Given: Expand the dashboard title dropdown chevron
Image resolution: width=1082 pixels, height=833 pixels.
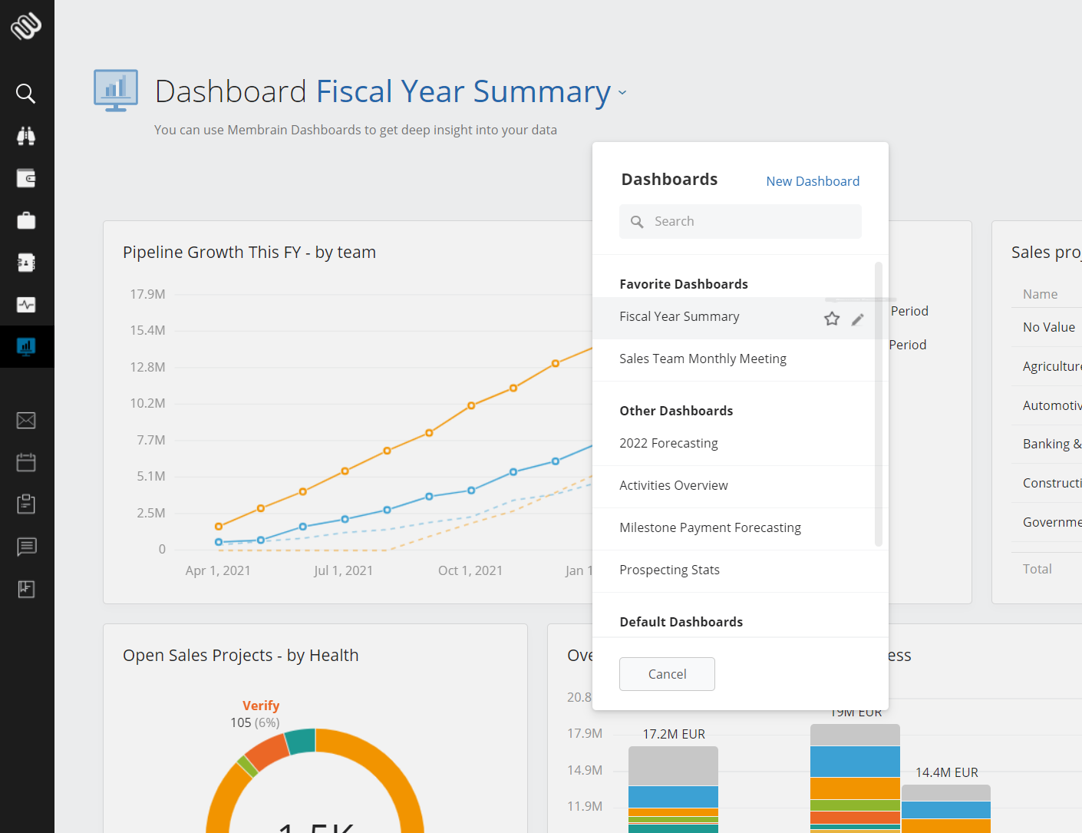Looking at the screenshot, I should click(x=622, y=93).
